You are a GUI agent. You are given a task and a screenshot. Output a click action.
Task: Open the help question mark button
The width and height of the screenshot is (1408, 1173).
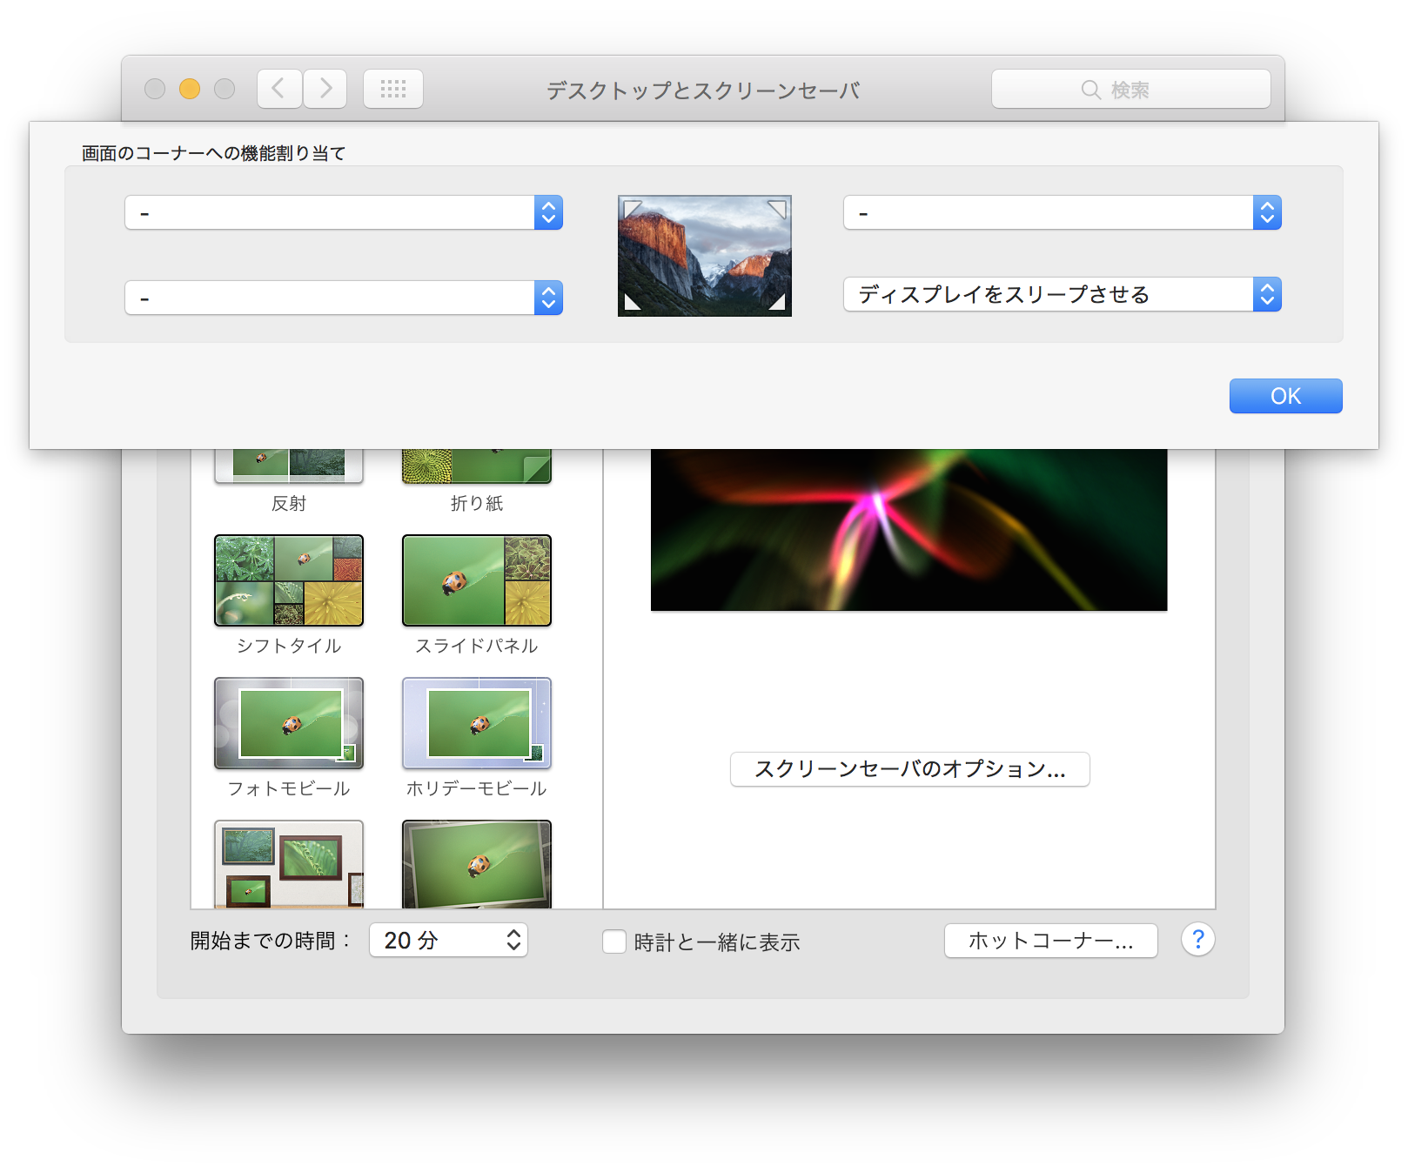1197,940
